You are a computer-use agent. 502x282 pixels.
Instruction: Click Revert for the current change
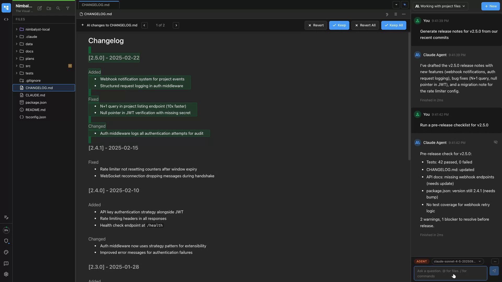(316, 25)
